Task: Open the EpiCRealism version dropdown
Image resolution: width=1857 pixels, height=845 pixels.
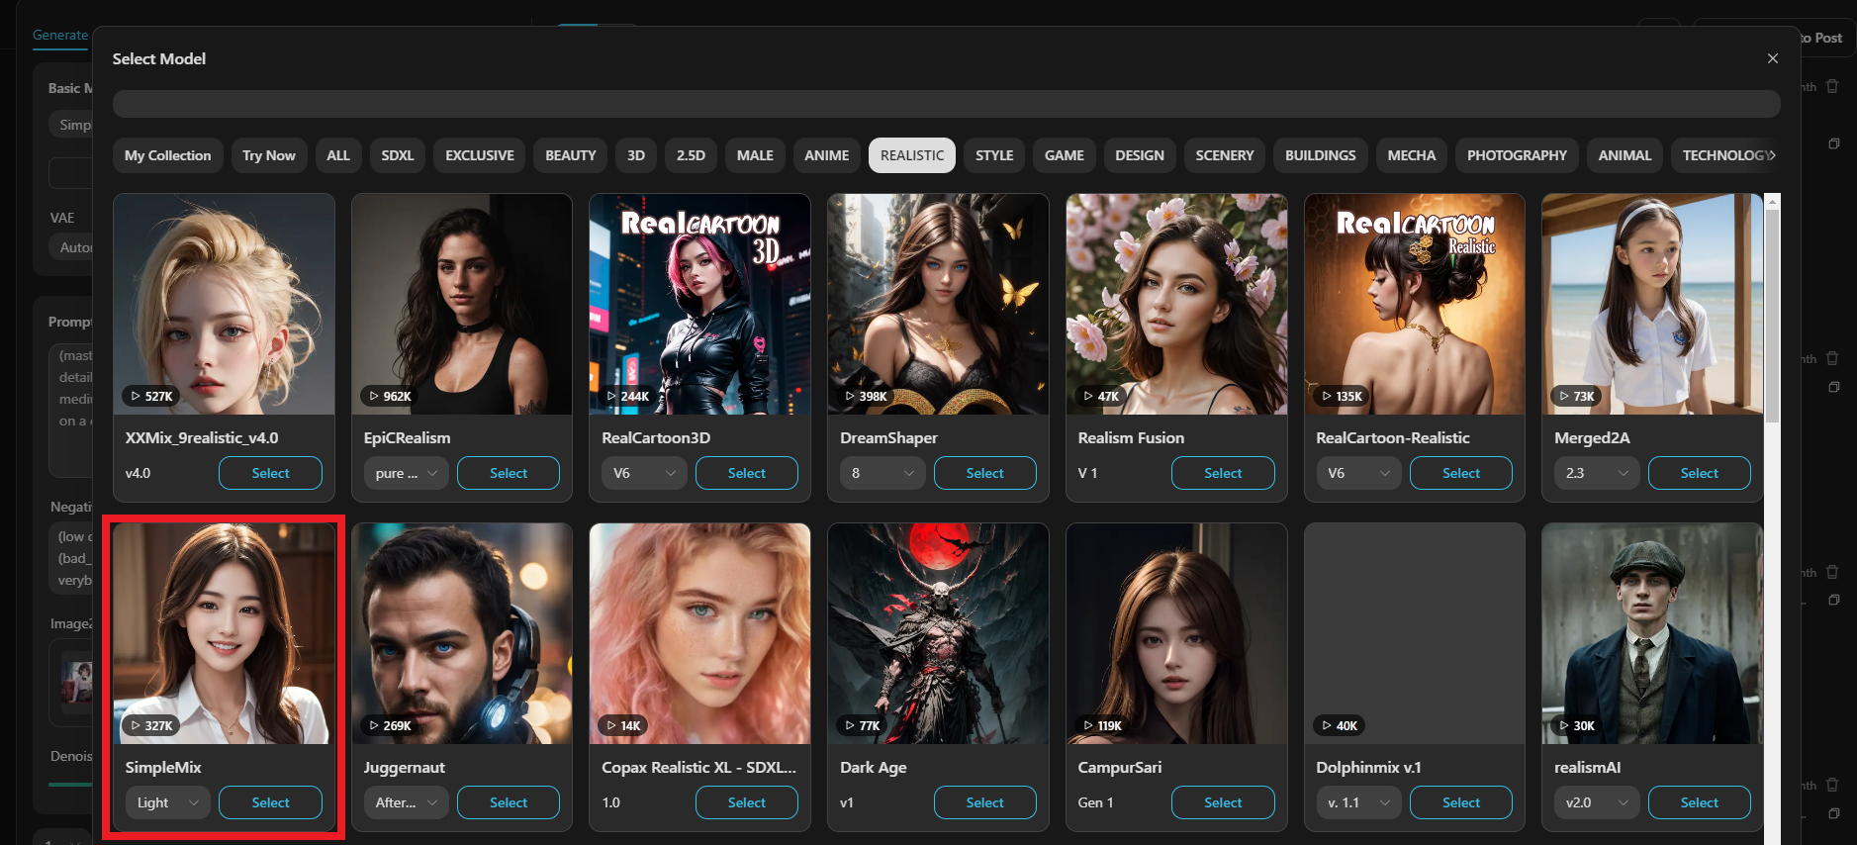Action: (x=406, y=473)
